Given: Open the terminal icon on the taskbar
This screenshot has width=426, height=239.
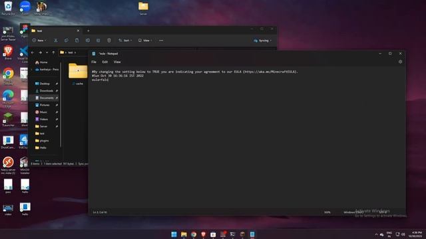Looking at the screenshot, I should (232, 234).
